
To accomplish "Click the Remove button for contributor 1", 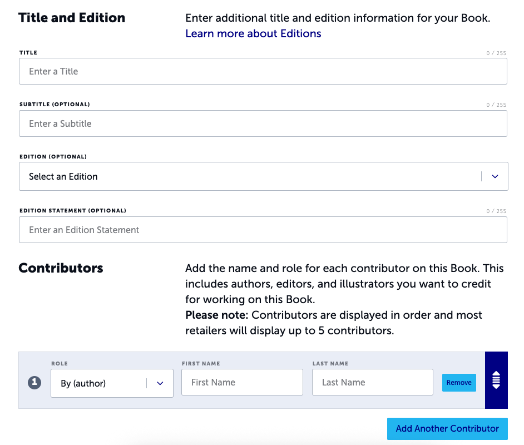I will tap(459, 383).
